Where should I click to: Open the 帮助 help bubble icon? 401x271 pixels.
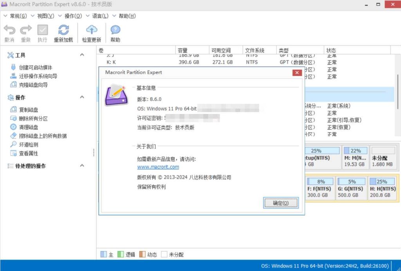[x=116, y=30]
